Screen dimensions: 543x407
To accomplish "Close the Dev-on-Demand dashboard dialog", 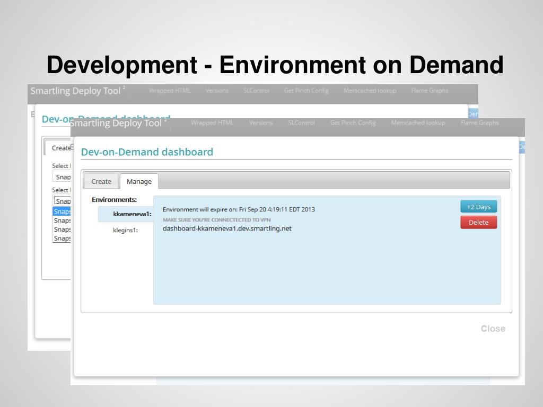I will tap(493, 329).
